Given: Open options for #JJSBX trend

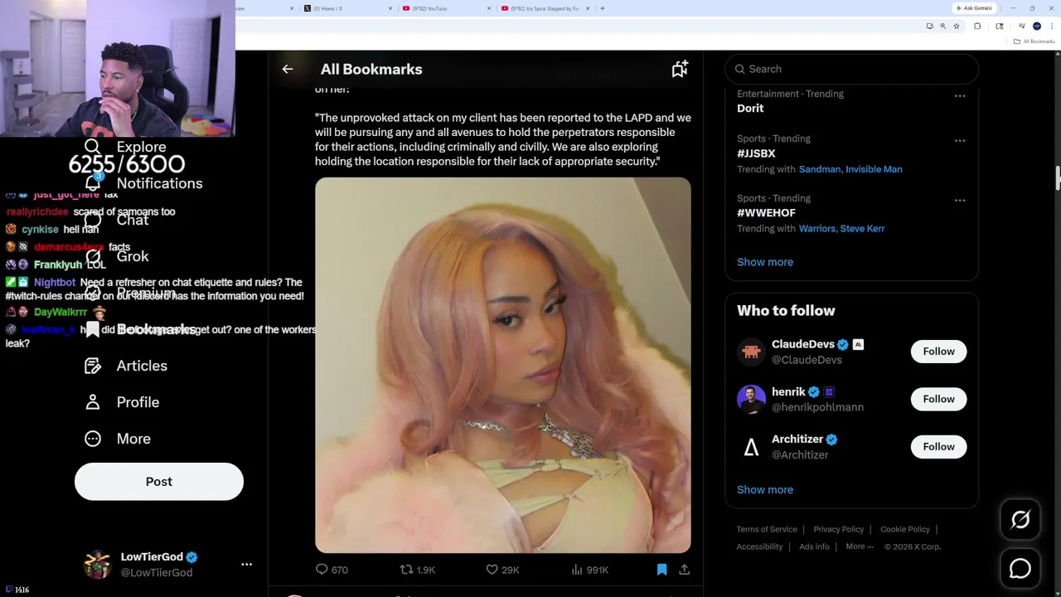Looking at the screenshot, I should pyautogui.click(x=960, y=141).
